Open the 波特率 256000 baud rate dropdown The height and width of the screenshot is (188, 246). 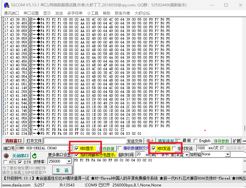69,161
